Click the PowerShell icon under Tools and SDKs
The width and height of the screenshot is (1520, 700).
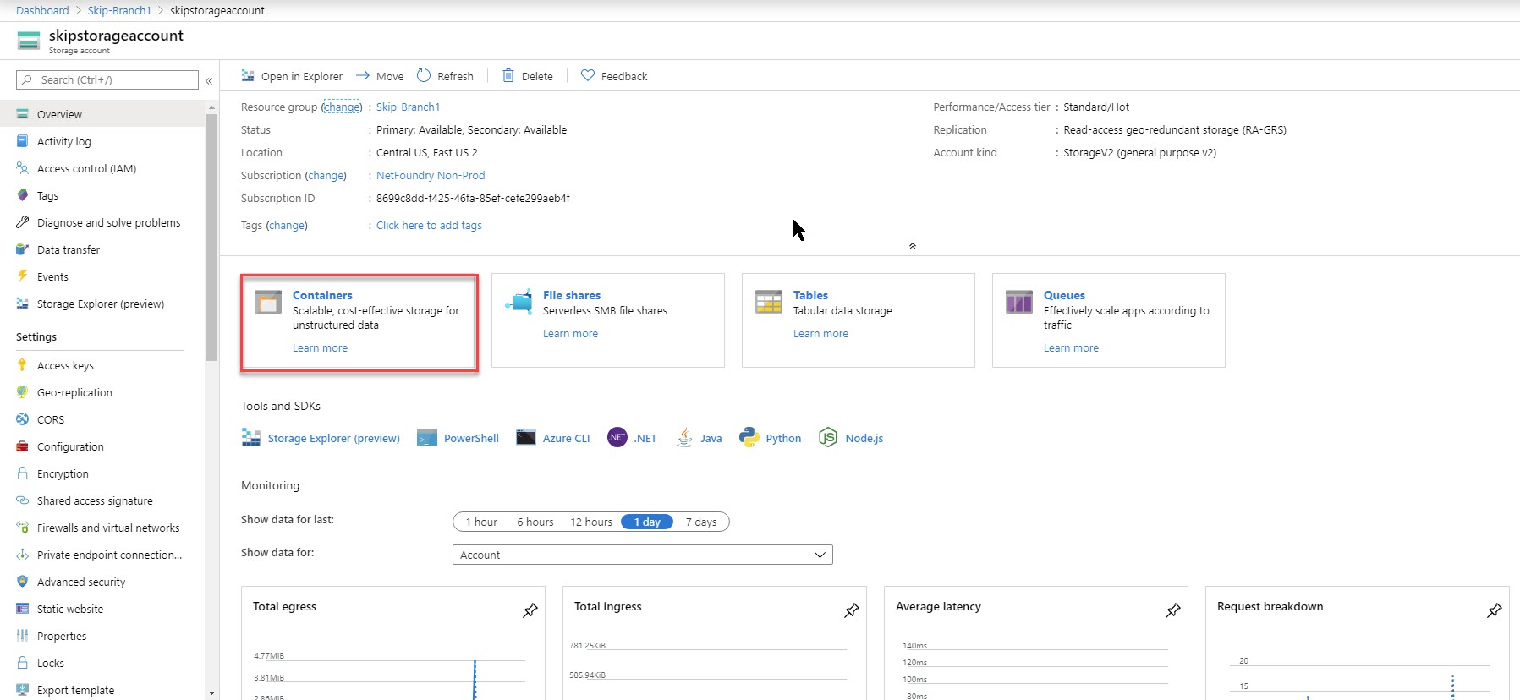point(427,438)
